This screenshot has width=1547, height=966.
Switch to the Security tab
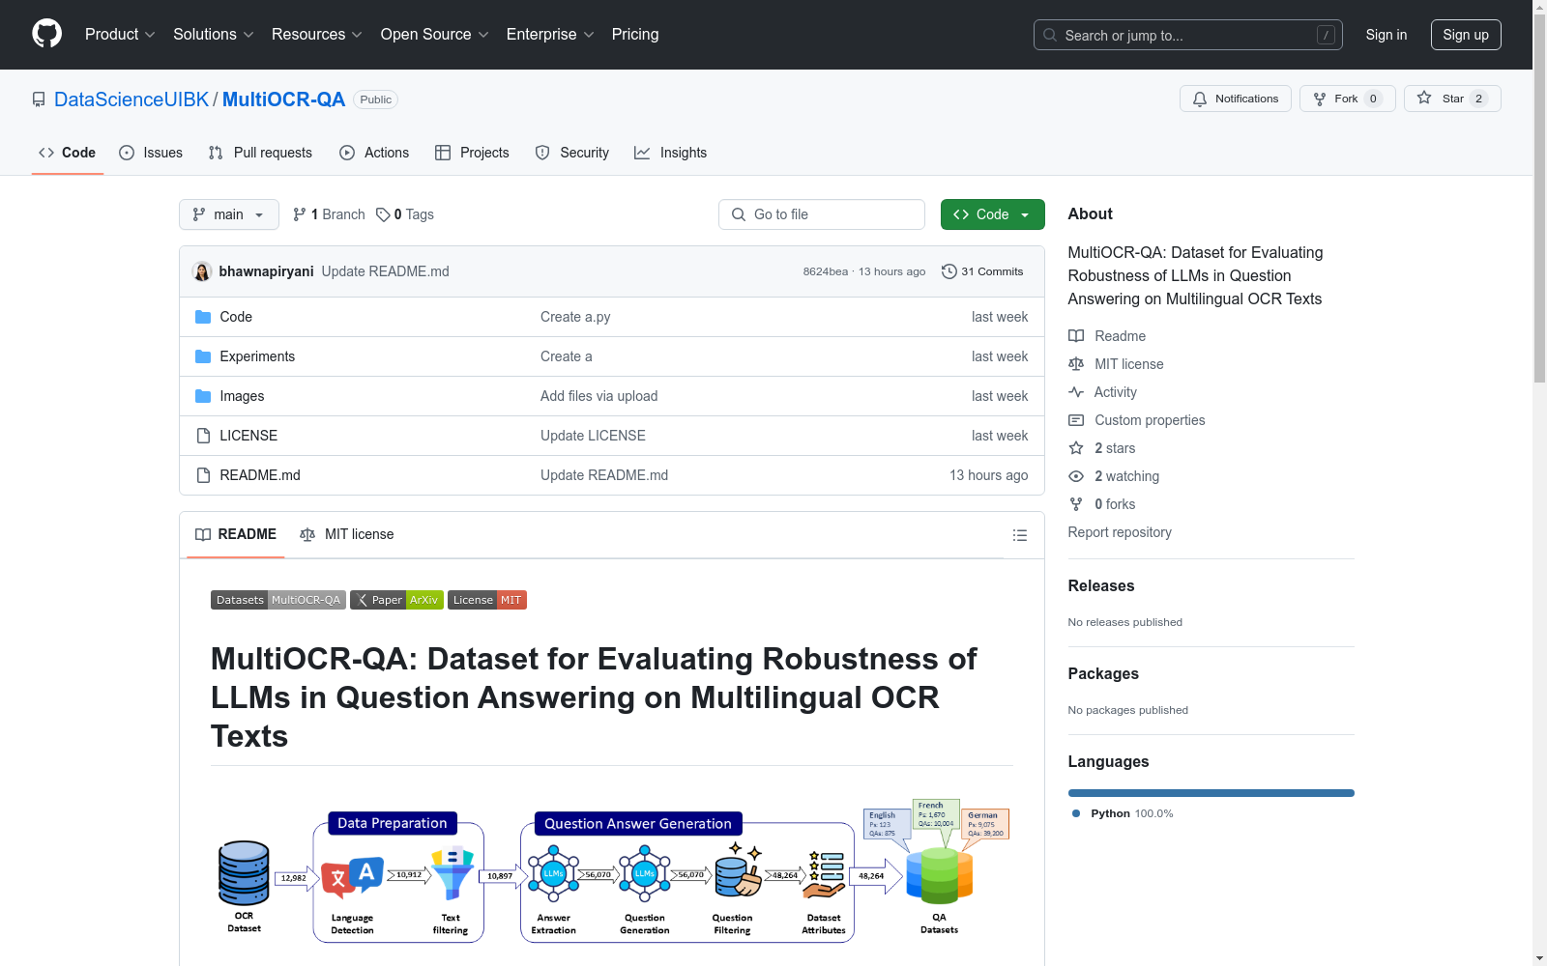click(x=572, y=153)
